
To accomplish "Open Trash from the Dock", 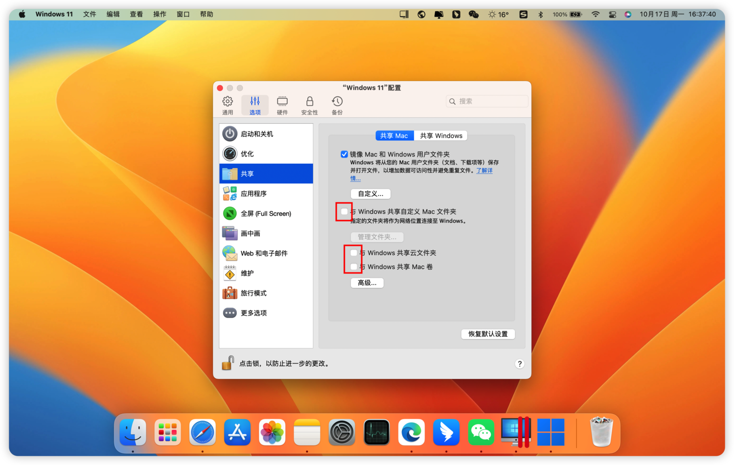I will coord(601,432).
